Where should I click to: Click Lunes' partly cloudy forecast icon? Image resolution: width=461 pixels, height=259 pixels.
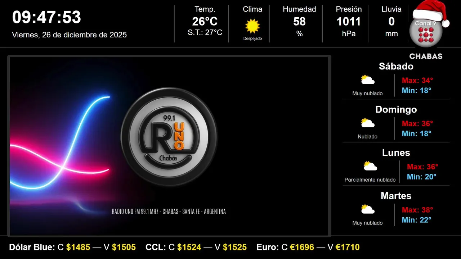point(370,166)
